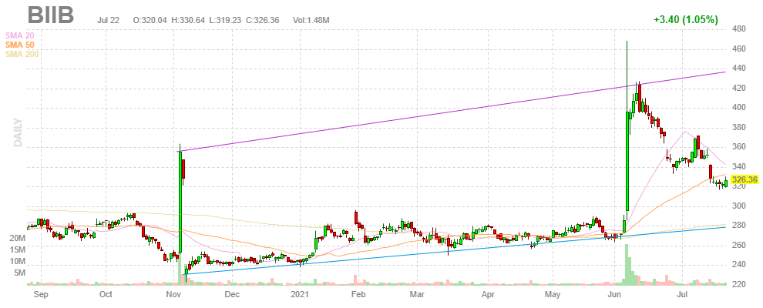Click the low price L:319.23
Image resolution: width=763 pixels, height=308 pixels.
[x=224, y=21]
